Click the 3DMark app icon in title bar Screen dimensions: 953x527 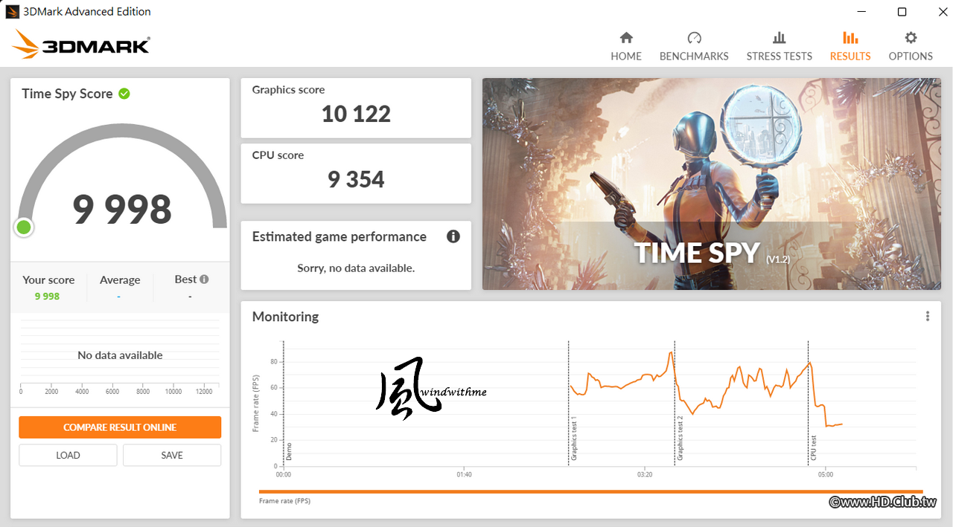[x=12, y=11]
